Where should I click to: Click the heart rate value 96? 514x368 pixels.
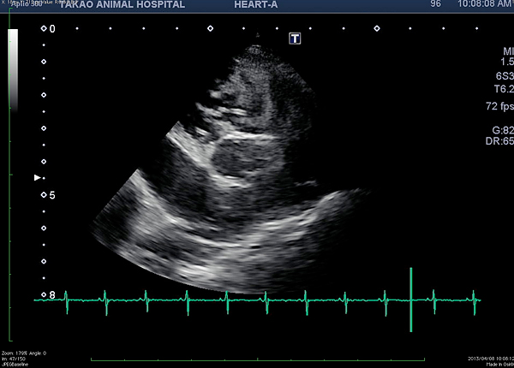(435, 4)
